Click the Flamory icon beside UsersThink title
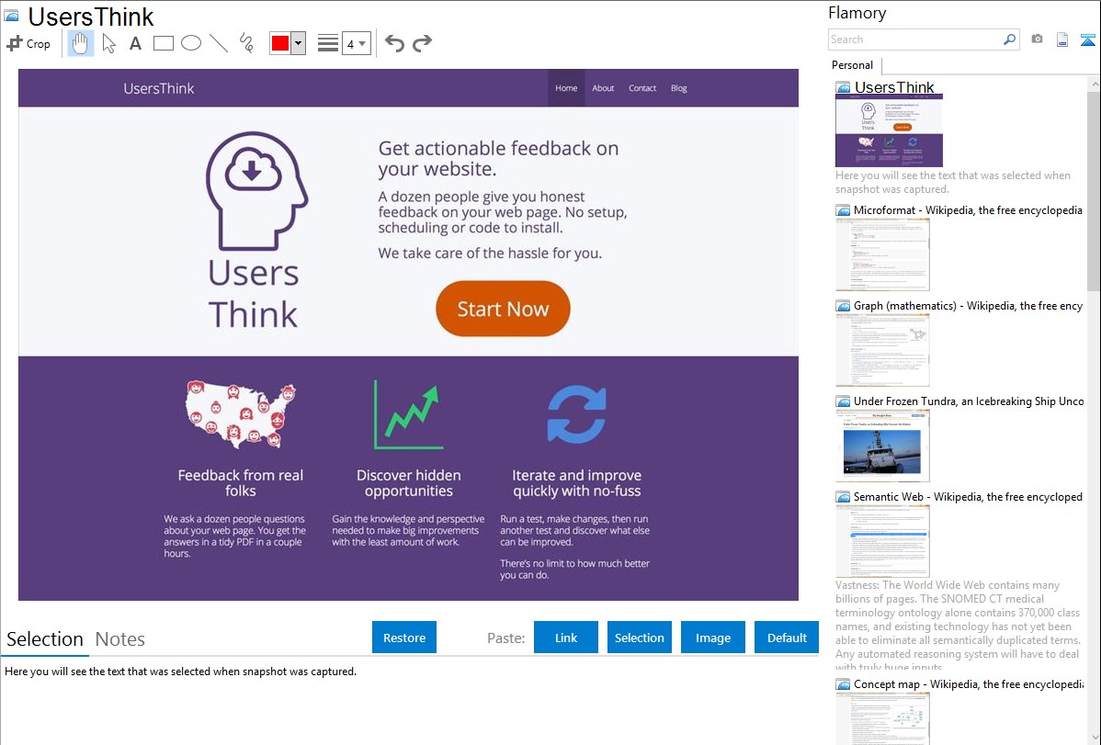Image resolution: width=1101 pixels, height=745 pixels. (x=12, y=16)
